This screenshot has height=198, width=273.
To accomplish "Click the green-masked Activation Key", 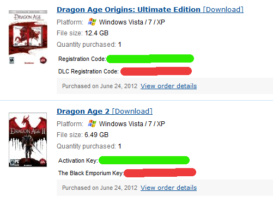I will [144, 160].
